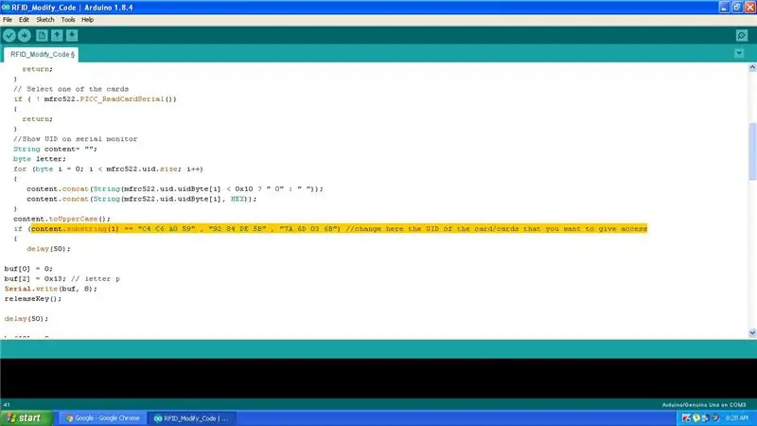Screen dimensions: 757x426
Task: Click '//Show UID on serial monitor' comment
Action: 76,139
